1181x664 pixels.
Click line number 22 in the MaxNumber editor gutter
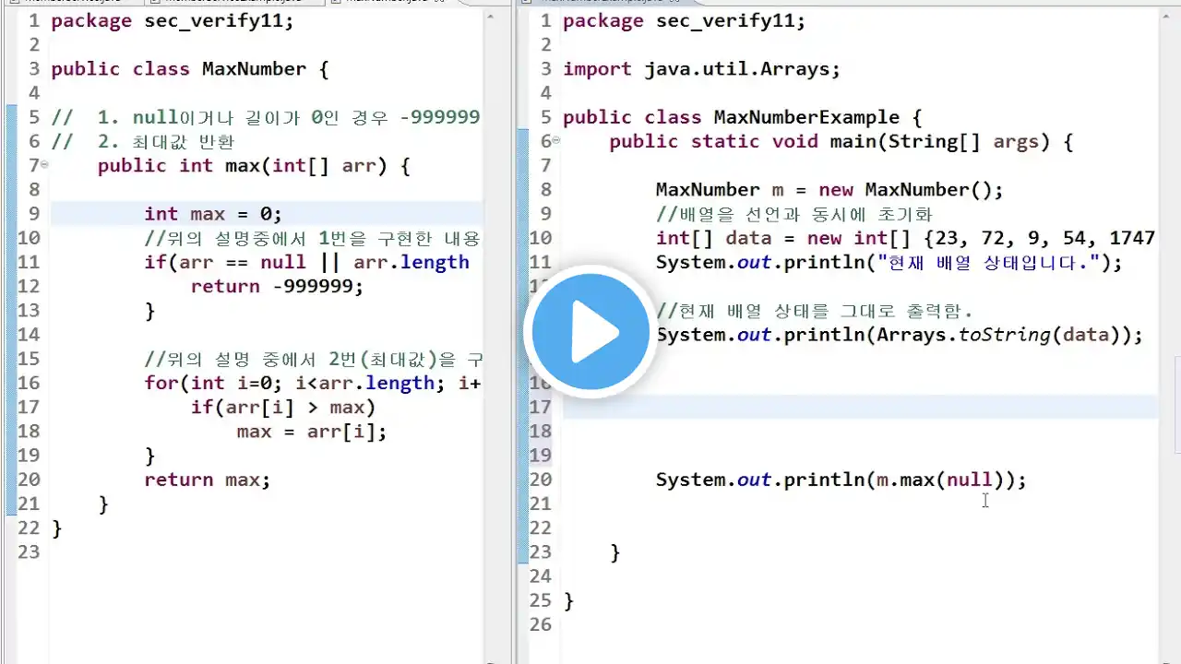click(29, 528)
